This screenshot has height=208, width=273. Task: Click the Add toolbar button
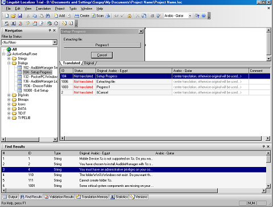pos(60,16)
